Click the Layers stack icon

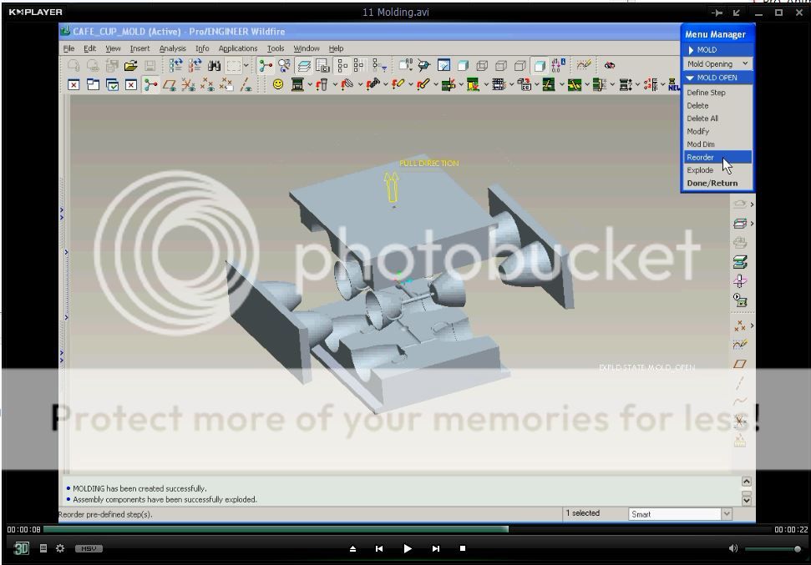tap(304, 66)
